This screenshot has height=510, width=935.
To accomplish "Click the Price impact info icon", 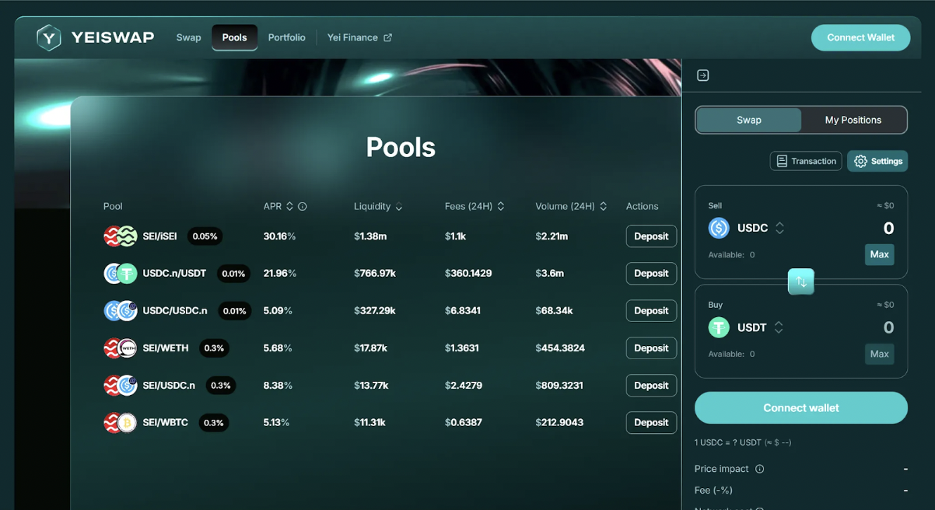I will (760, 469).
